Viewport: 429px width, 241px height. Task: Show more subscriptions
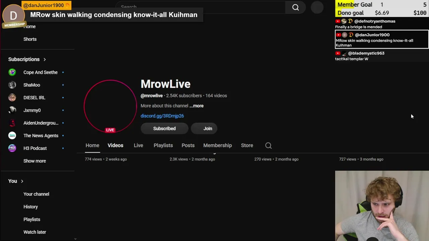[x=35, y=161]
